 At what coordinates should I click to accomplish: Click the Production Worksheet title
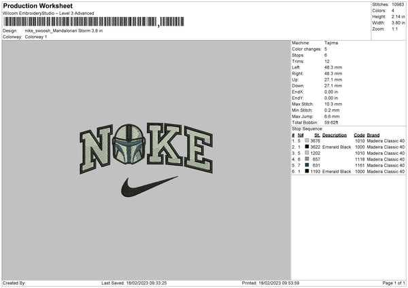click(x=37, y=6)
